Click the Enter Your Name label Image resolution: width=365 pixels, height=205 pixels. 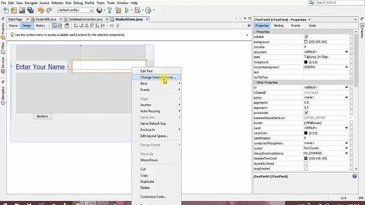pos(40,67)
